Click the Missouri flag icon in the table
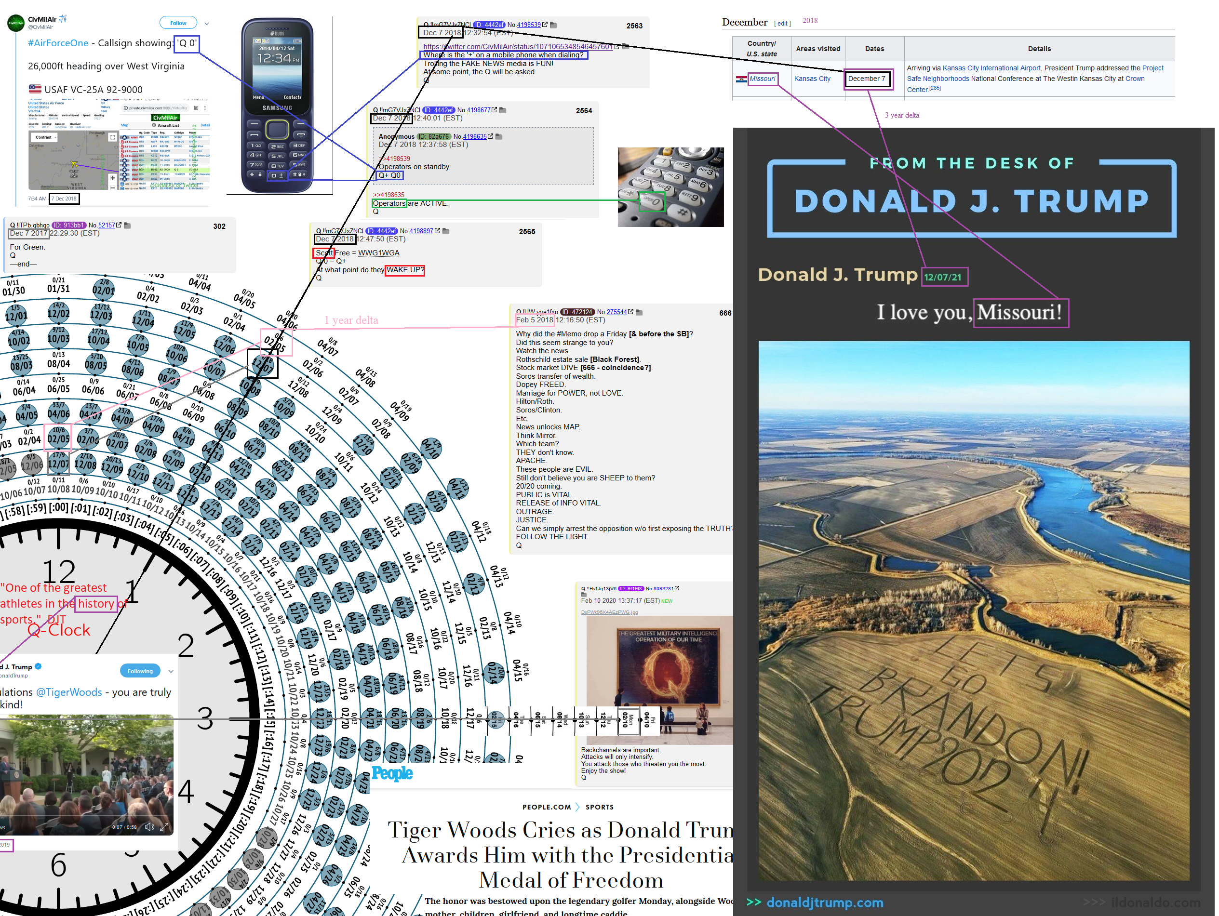 (741, 80)
